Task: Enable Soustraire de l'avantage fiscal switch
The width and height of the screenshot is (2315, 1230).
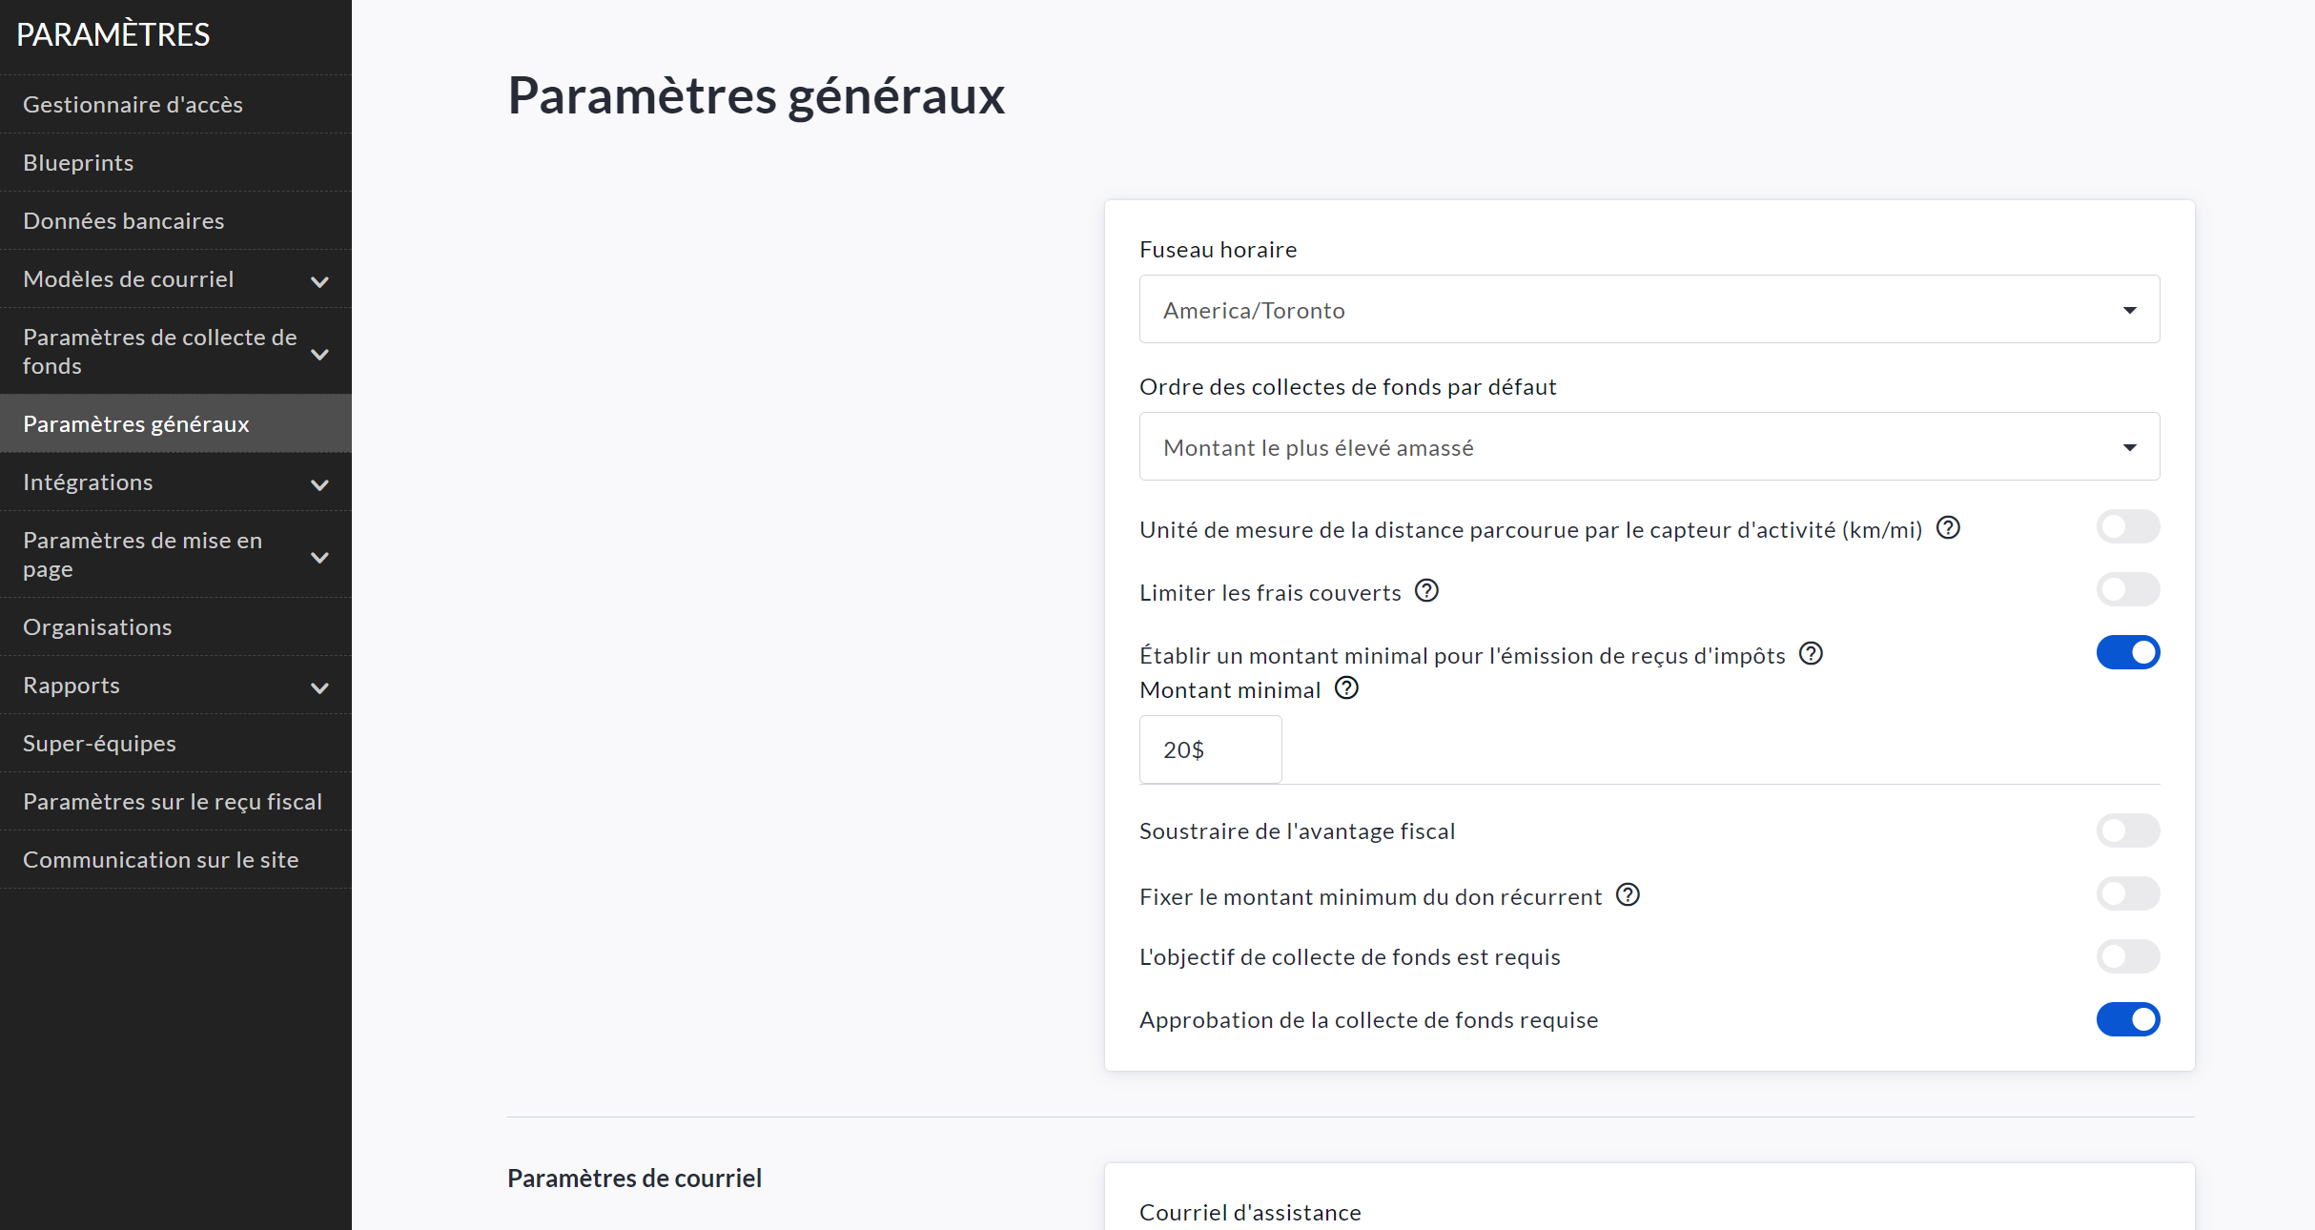Action: click(2127, 830)
